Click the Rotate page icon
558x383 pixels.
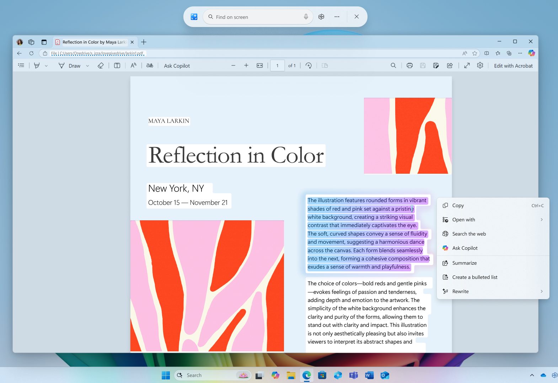(x=308, y=66)
